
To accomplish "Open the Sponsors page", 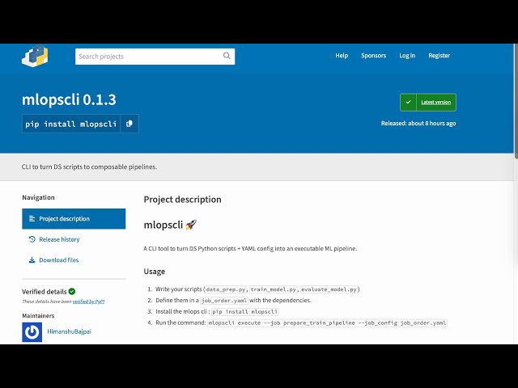I will point(374,56).
